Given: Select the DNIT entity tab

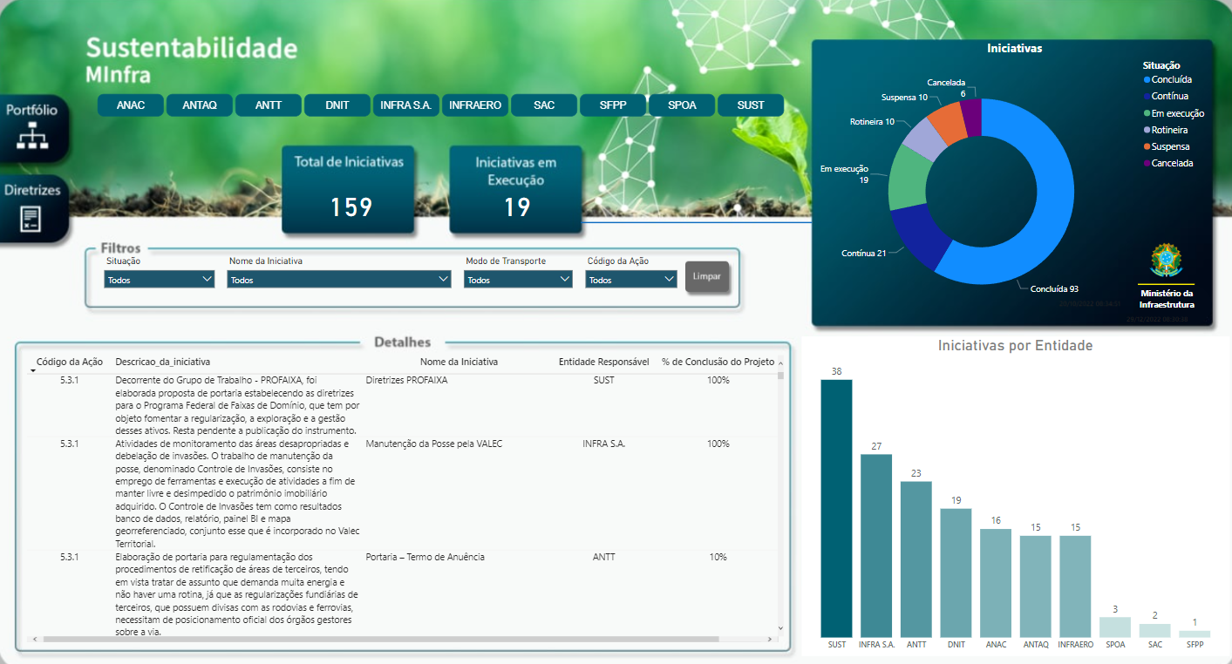Looking at the screenshot, I should 337,105.
